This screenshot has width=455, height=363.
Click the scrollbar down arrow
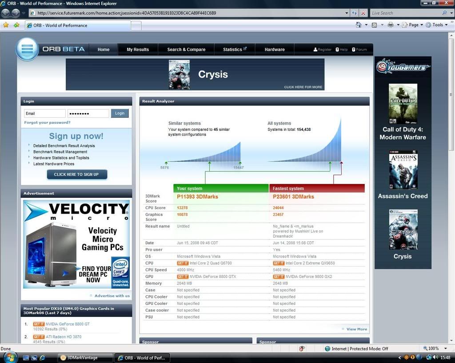pyautogui.click(x=451, y=340)
